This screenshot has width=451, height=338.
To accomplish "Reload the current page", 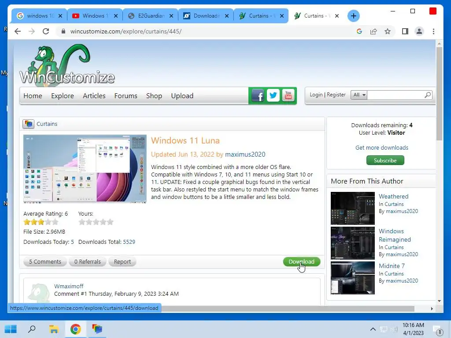I will coord(46,31).
